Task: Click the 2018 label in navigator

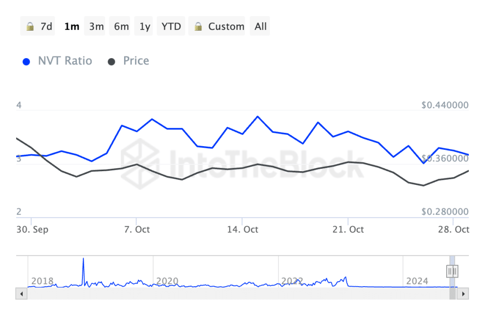Action: point(42,281)
